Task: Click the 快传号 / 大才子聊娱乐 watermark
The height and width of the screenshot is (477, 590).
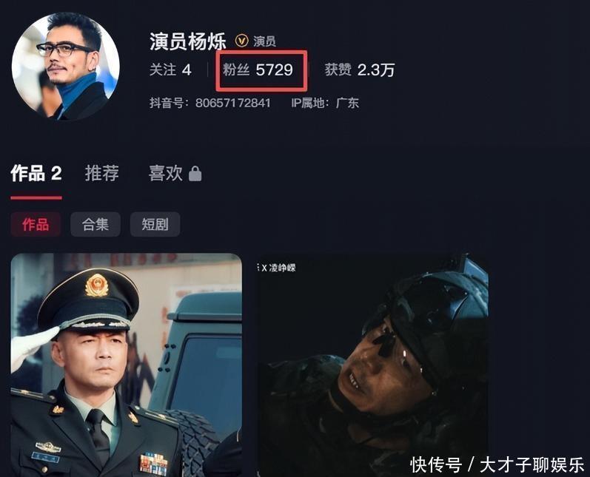Action: pyautogui.click(x=497, y=464)
